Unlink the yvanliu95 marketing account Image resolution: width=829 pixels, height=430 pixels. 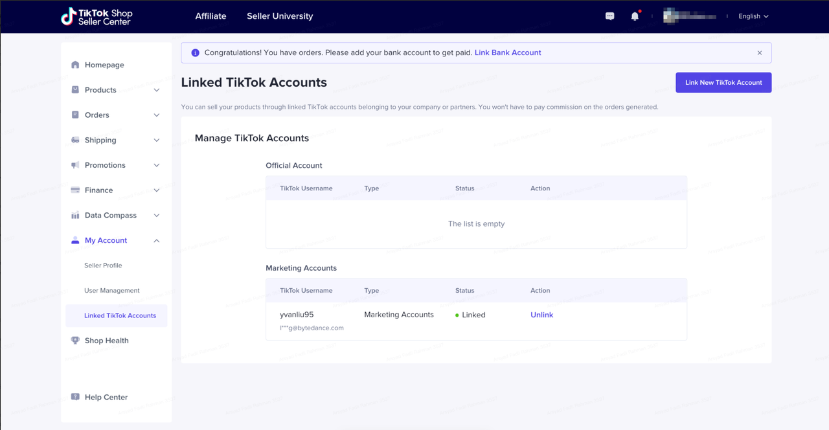pyautogui.click(x=541, y=315)
